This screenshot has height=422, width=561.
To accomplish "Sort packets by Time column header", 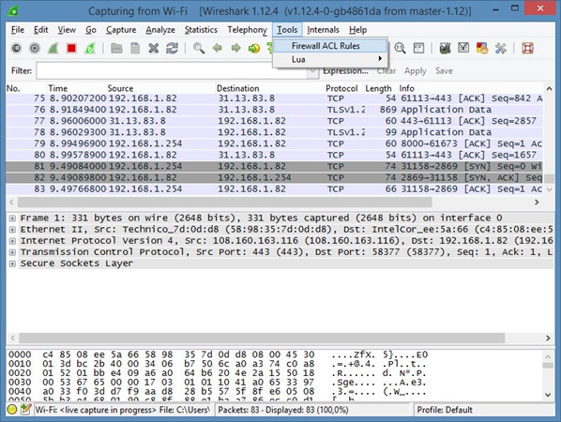I will (57, 88).
